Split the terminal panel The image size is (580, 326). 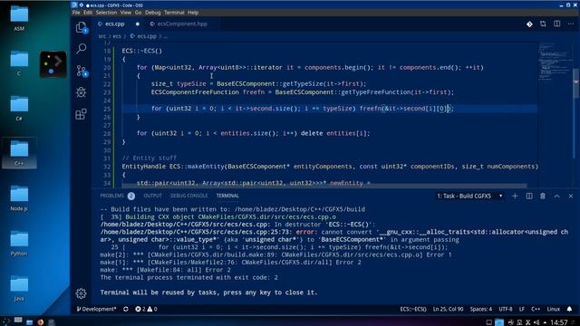(529, 196)
